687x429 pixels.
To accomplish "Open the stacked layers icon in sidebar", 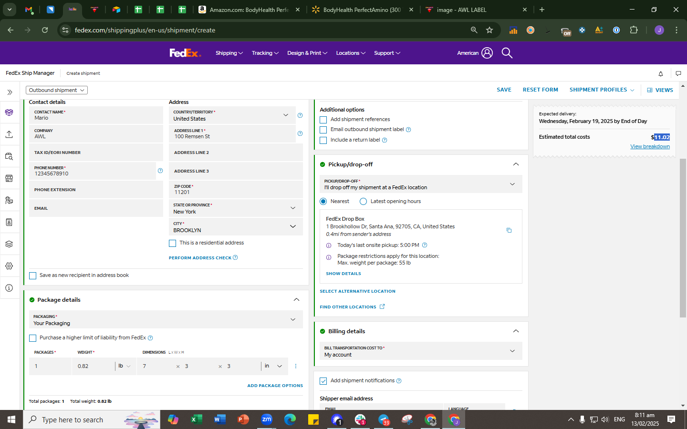I will point(9,244).
